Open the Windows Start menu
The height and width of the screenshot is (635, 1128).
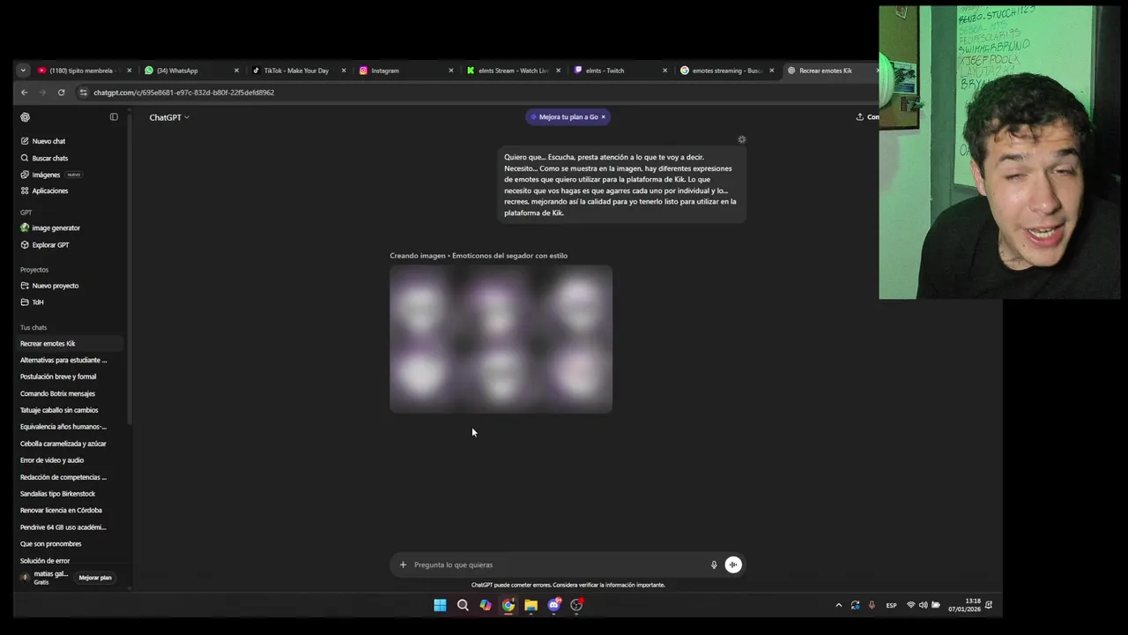click(440, 605)
